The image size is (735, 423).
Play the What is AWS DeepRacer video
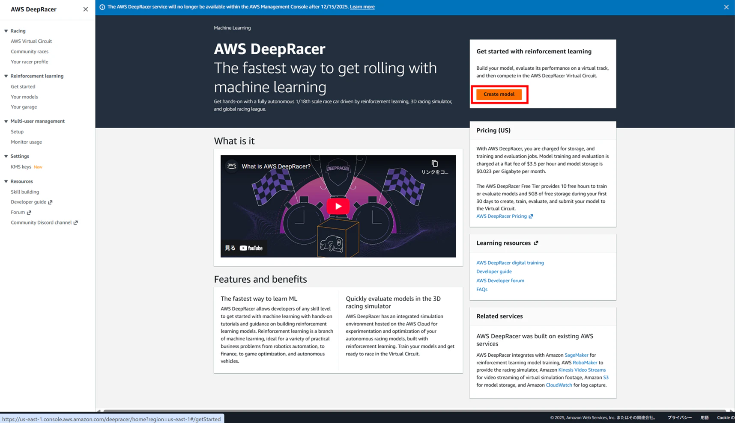pos(338,206)
